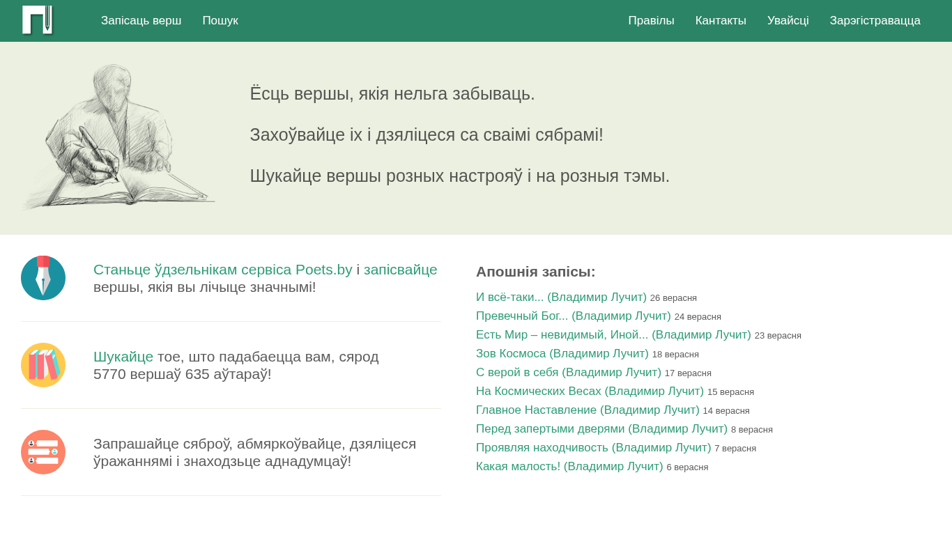Click the Шукайце link

click(123, 357)
